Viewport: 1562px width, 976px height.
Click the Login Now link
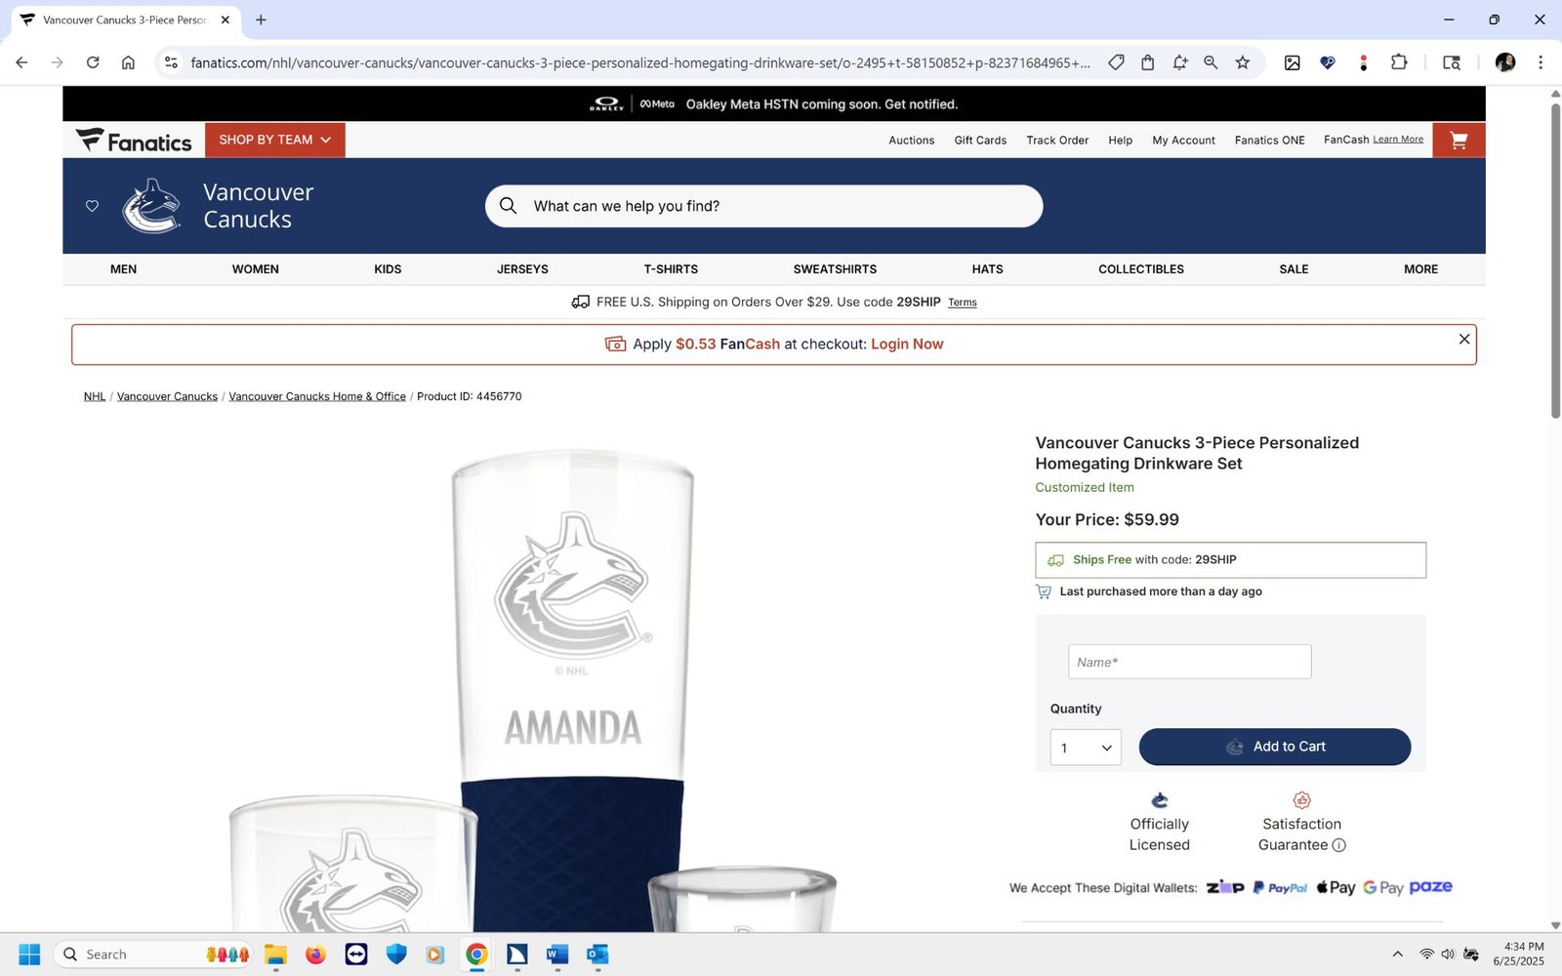pyautogui.click(x=907, y=345)
